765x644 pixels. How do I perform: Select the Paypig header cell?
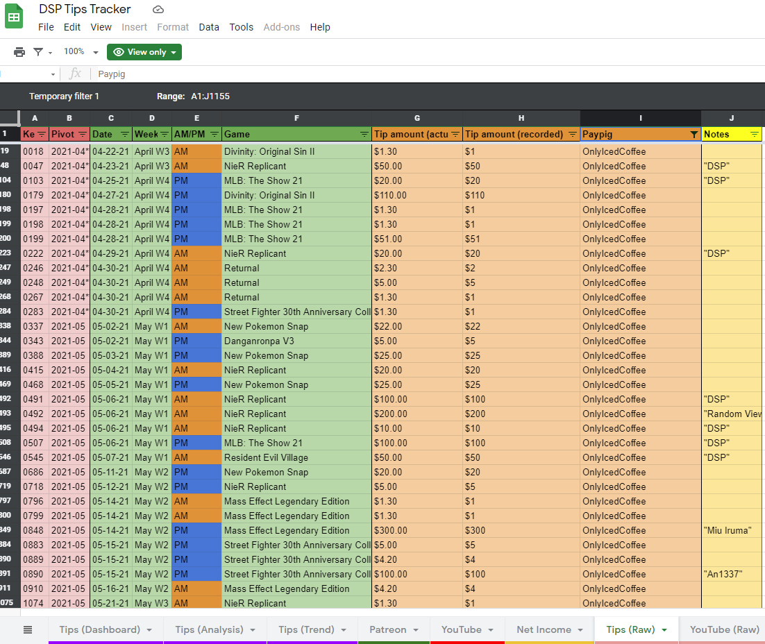(x=641, y=134)
